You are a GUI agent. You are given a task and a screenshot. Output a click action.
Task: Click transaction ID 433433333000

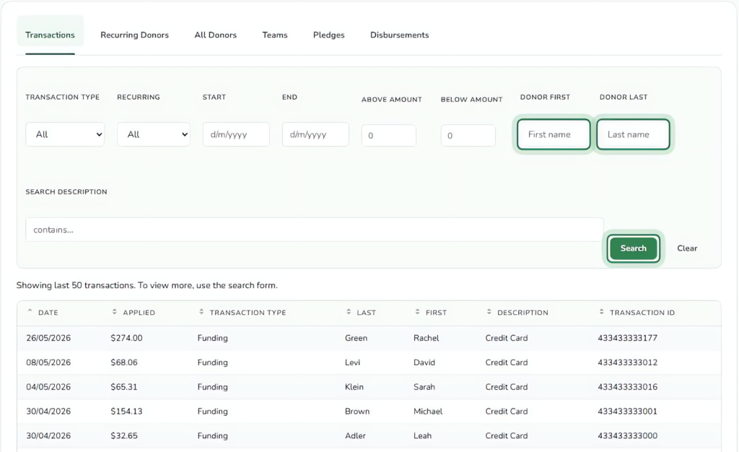click(627, 436)
